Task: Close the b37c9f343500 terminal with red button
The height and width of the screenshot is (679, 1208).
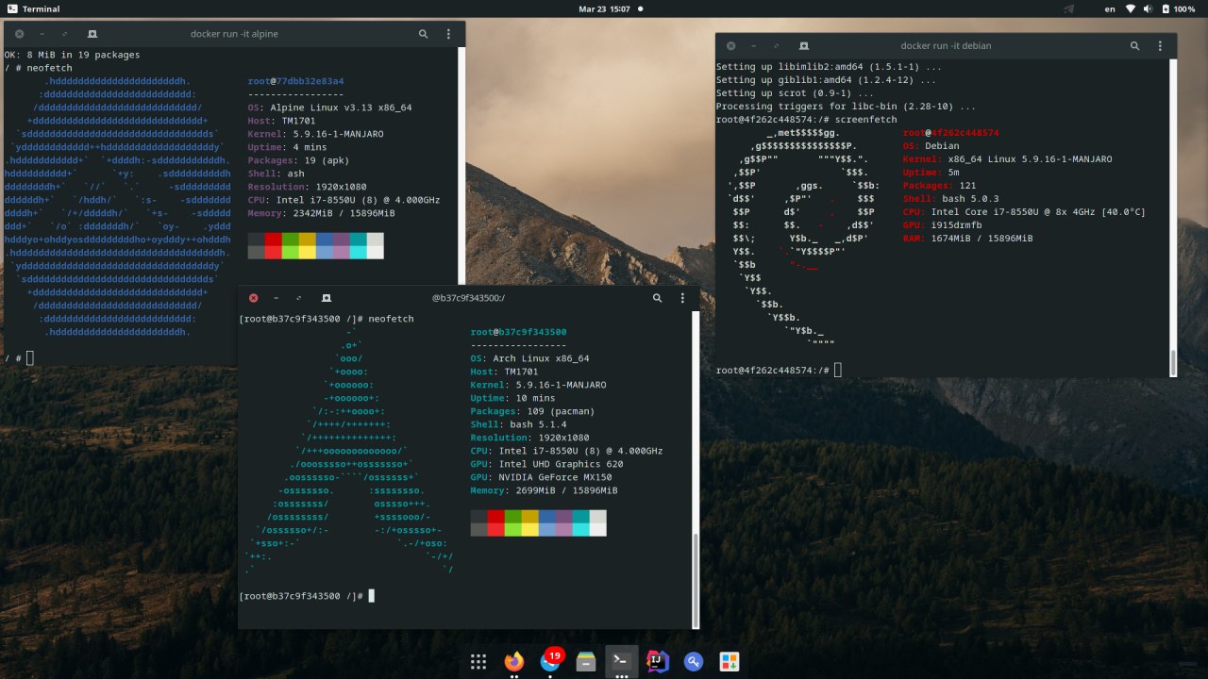Action: (253, 298)
